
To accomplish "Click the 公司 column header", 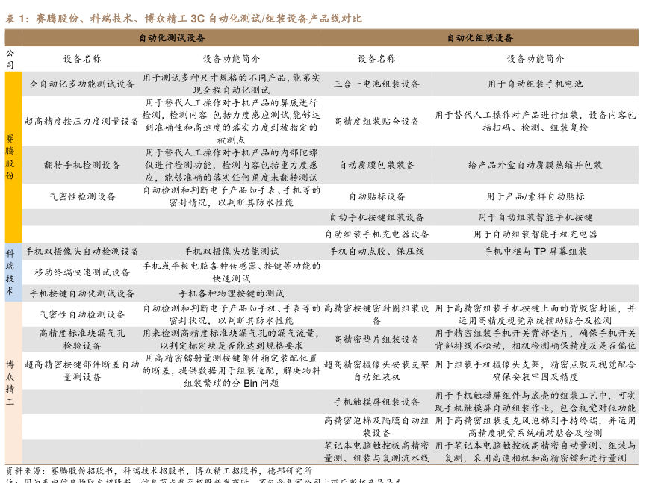I will (10, 59).
